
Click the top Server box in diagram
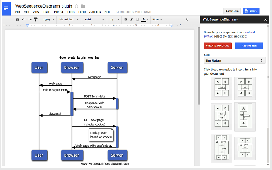[x=117, y=67]
